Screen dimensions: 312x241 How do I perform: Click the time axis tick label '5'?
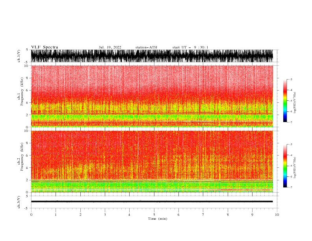(154, 215)
